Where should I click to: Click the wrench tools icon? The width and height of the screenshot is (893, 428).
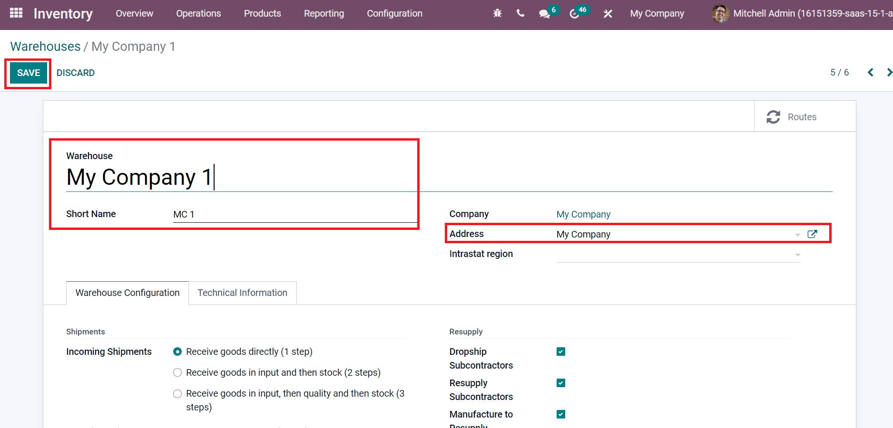point(608,13)
